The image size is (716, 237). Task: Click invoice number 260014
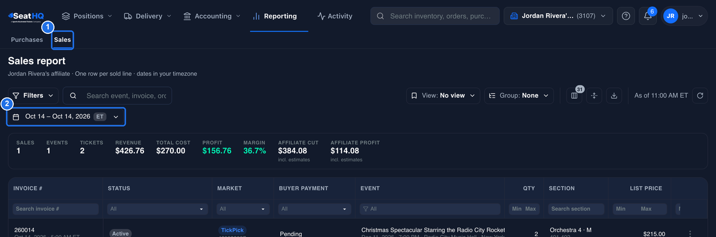24,230
